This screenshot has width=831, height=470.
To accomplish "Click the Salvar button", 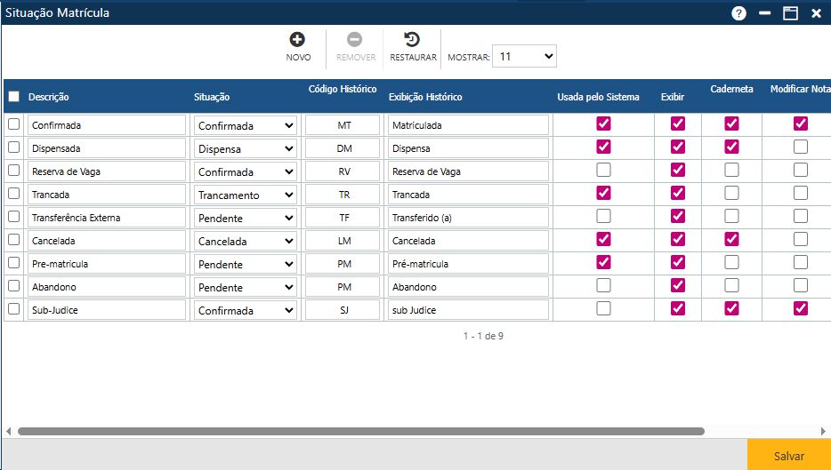I will click(x=788, y=455).
